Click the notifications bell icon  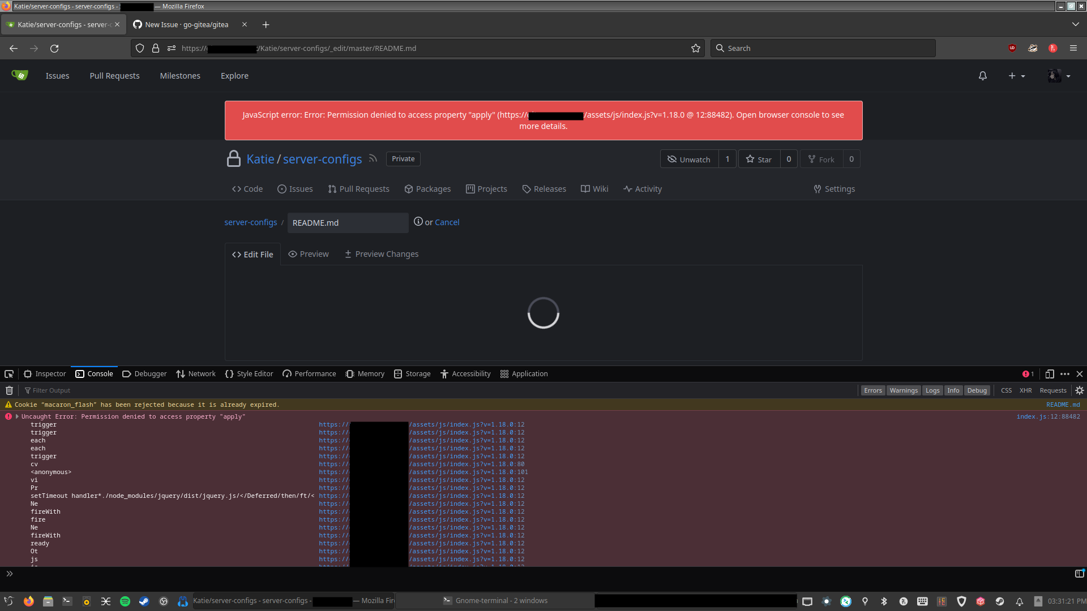[982, 76]
